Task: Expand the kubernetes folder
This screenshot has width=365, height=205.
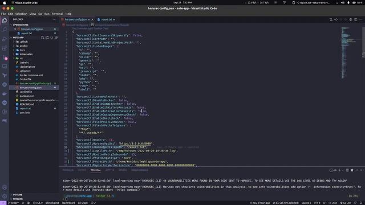Action: 26,55
